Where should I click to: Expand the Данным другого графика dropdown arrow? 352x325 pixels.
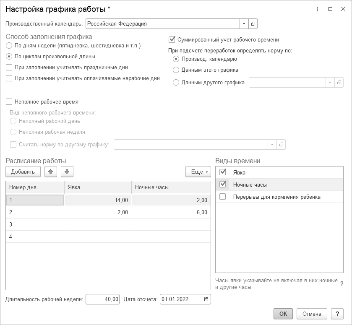[x=330, y=83]
